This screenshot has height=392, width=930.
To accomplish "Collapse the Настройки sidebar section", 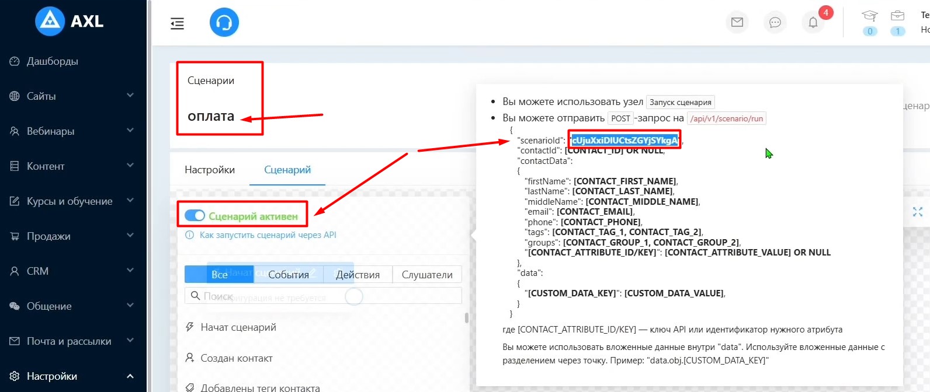I will pos(73,376).
